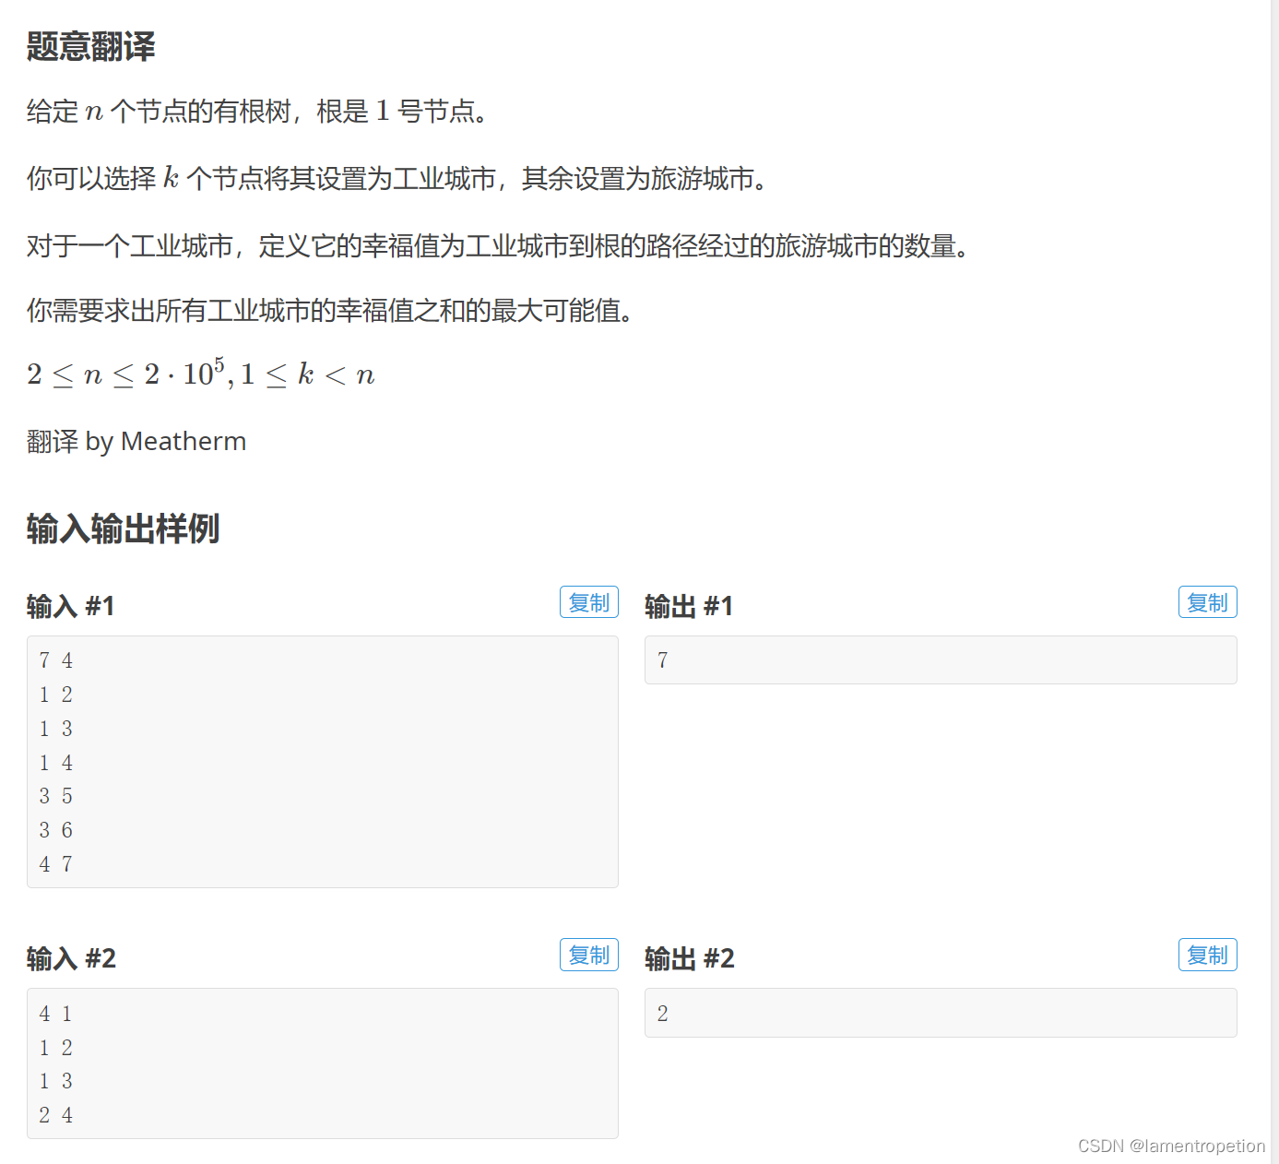Click the output value 2 in 输出 #2
Screen dimensions: 1279x1164
click(x=663, y=1013)
